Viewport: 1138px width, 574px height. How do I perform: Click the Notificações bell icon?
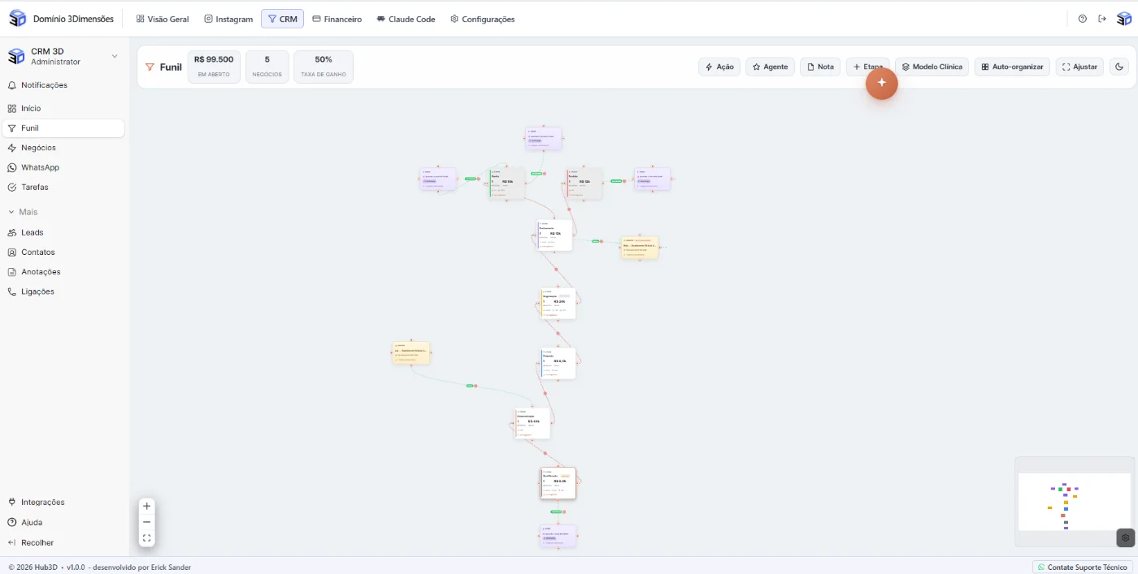coord(11,85)
